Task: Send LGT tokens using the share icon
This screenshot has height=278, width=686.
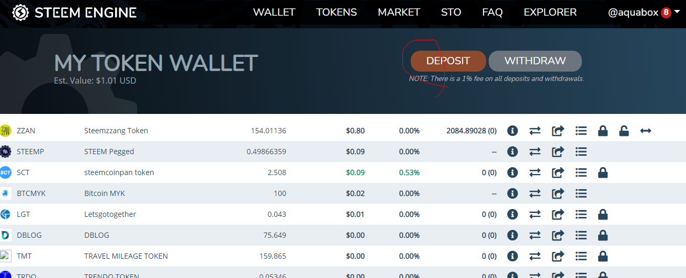Action: pos(558,214)
